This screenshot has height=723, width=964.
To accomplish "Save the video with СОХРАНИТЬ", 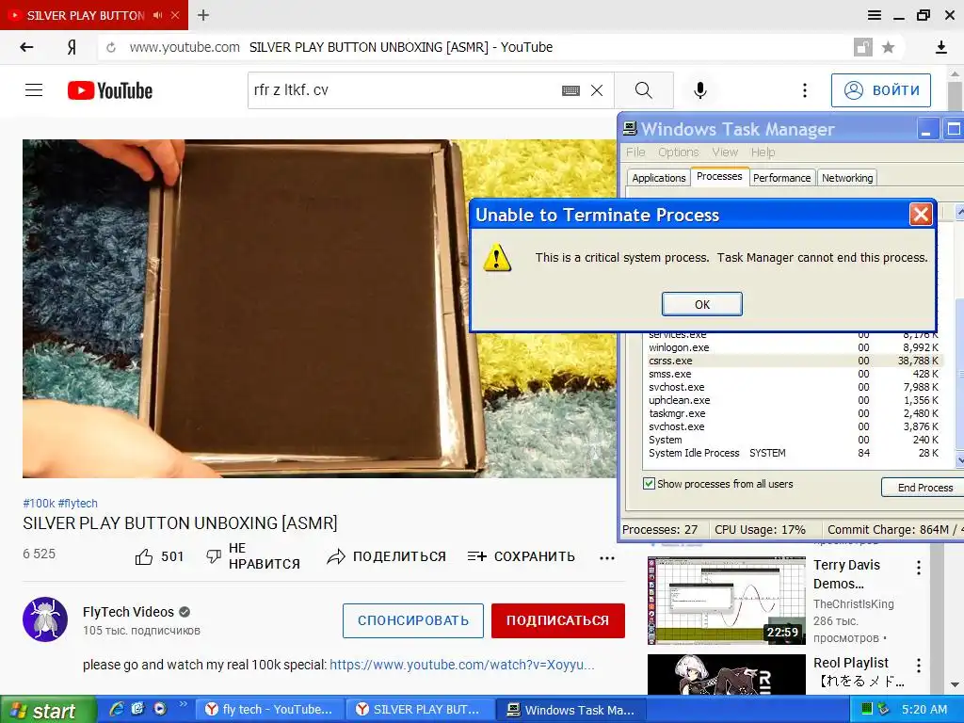I will [x=522, y=557].
